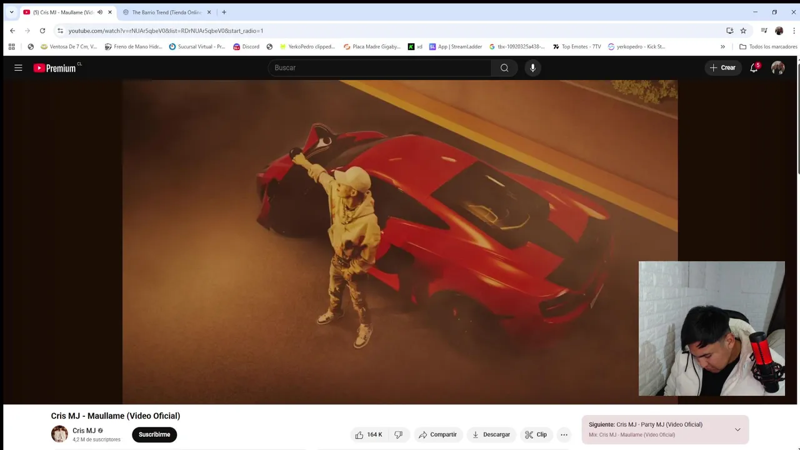Click the Mix: Cris MJ - Maullame text
The height and width of the screenshot is (450, 800).
(632, 435)
